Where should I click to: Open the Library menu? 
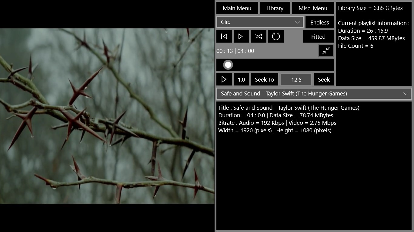(x=275, y=8)
